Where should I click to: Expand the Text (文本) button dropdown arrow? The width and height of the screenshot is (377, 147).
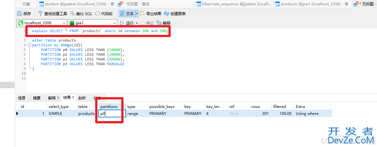click(x=137, y=14)
